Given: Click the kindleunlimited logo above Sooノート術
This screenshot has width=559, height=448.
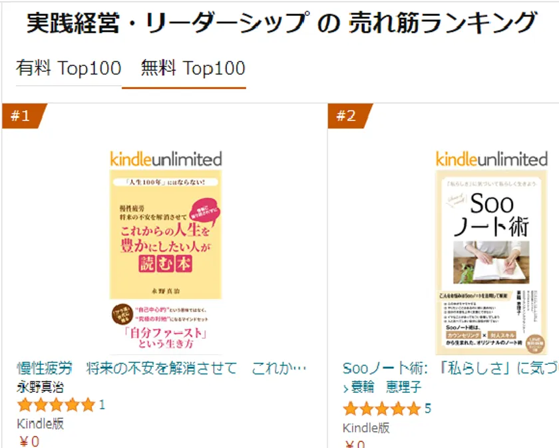Looking at the screenshot, I should tap(491, 159).
